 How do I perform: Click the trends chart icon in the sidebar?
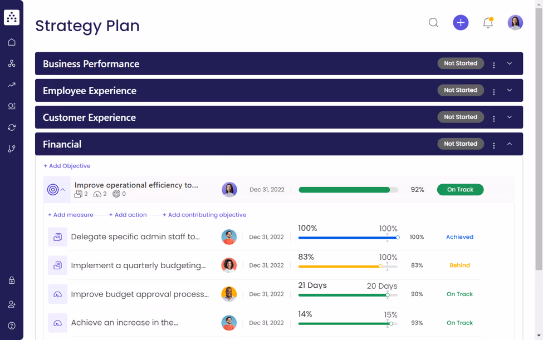tap(11, 85)
